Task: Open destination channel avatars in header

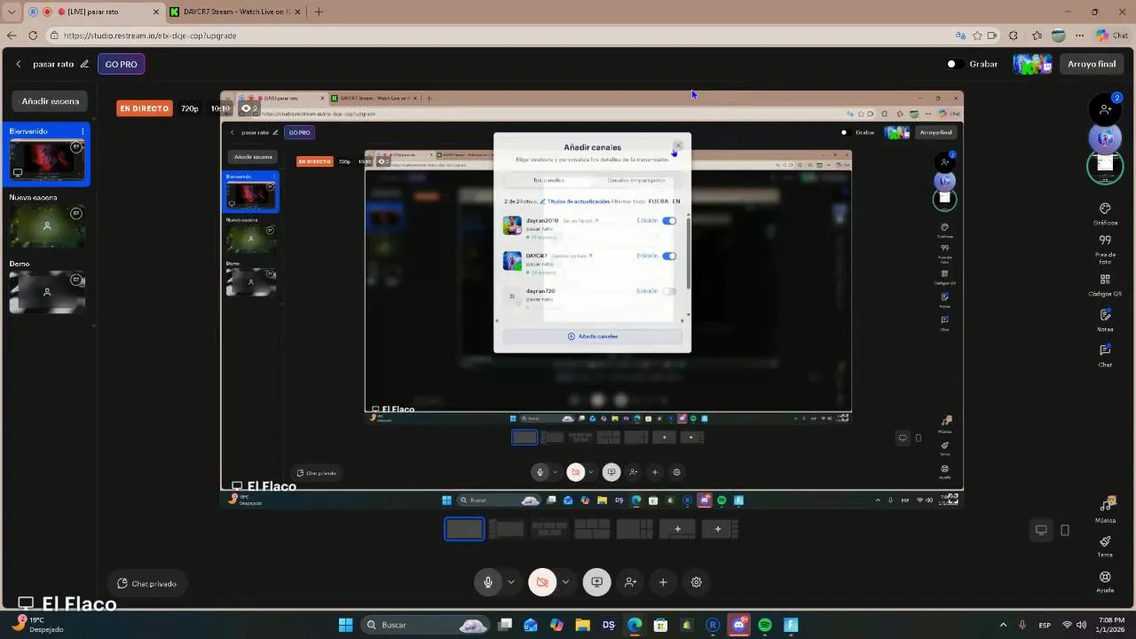Action: click(1032, 64)
